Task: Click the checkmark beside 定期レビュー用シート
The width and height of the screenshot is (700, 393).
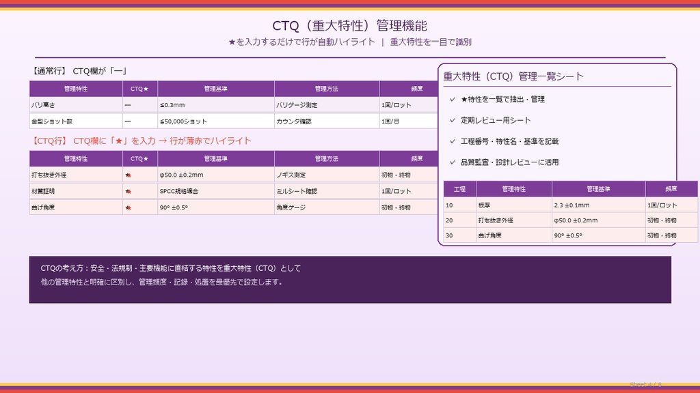Action: pos(453,120)
